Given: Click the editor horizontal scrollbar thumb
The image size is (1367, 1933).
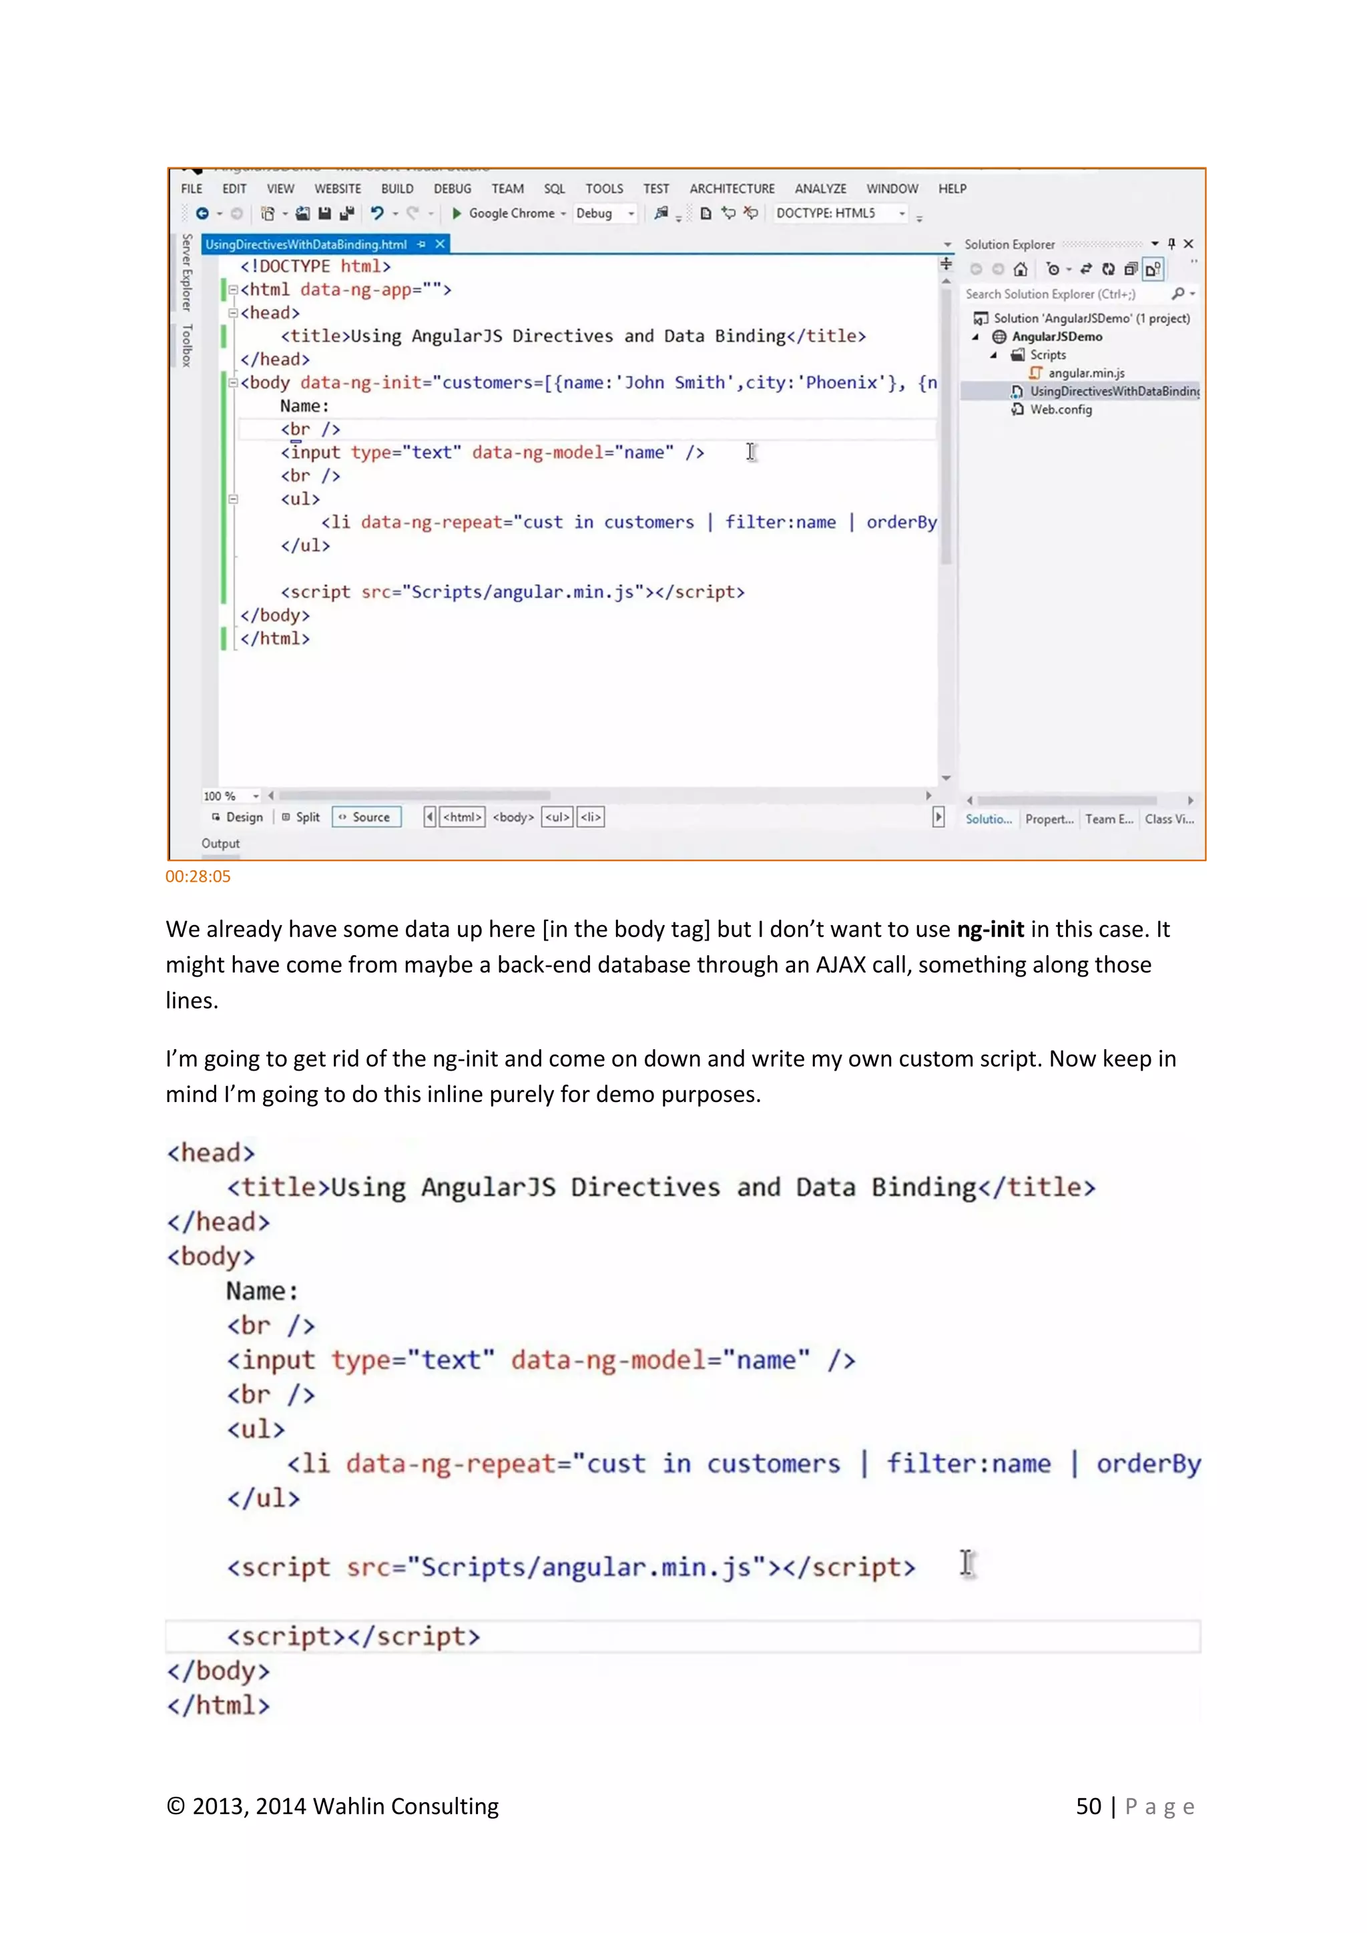Looking at the screenshot, I should pyautogui.click(x=414, y=796).
